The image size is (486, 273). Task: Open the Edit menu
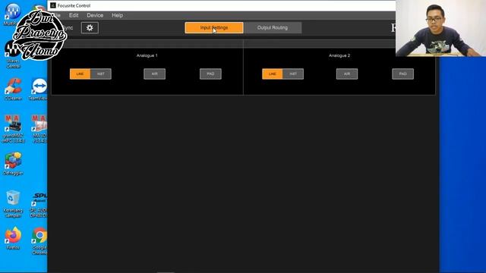coord(74,15)
